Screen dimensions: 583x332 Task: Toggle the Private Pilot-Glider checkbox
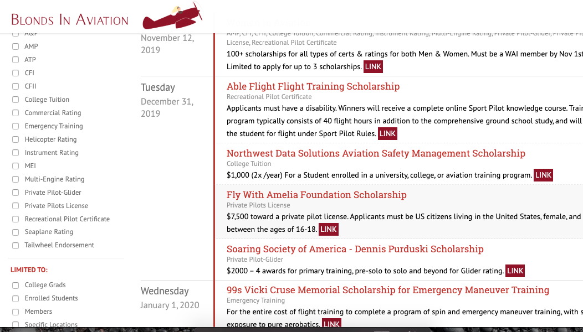(16, 193)
